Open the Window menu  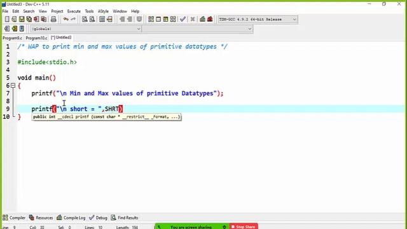[x=120, y=11]
